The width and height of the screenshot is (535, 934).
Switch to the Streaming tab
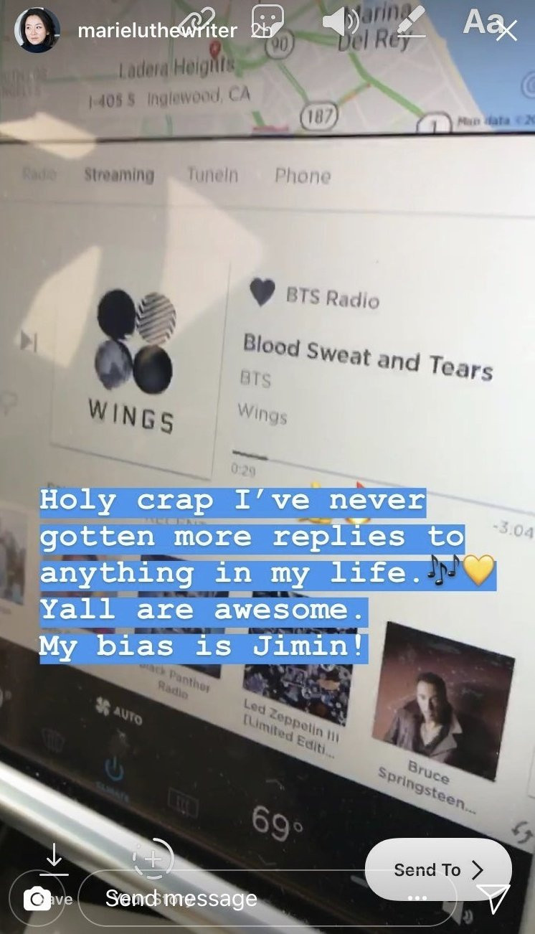pyautogui.click(x=119, y=174)
